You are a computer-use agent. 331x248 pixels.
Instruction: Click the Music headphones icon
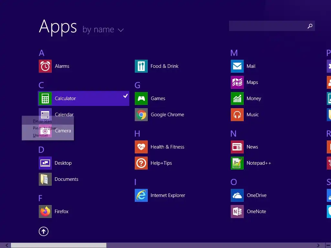(x=237, y=115)
